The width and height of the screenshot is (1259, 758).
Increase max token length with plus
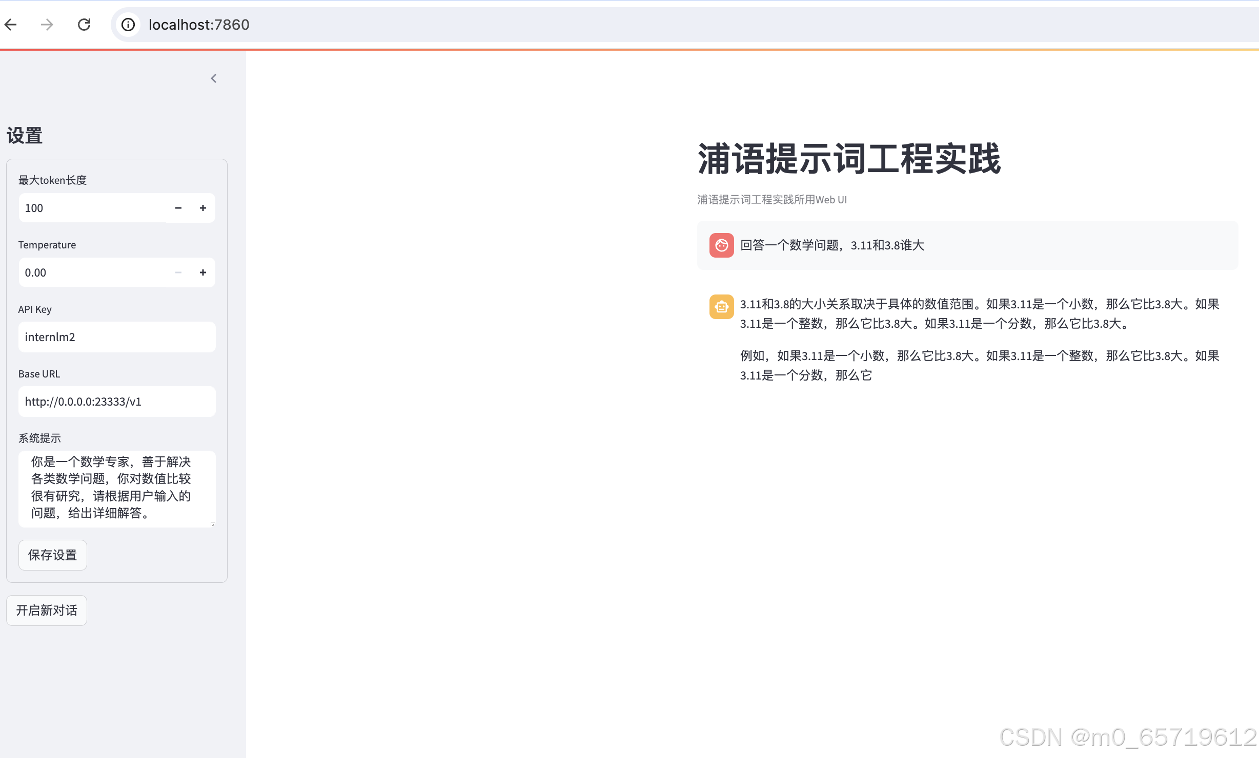click(x=203, y=208)
